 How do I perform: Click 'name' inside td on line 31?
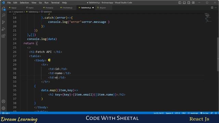[59, 73]
